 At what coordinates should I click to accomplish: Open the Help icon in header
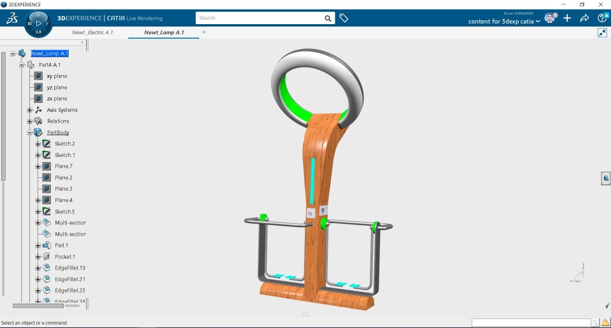pyautogui.click(x=602, y=18)
